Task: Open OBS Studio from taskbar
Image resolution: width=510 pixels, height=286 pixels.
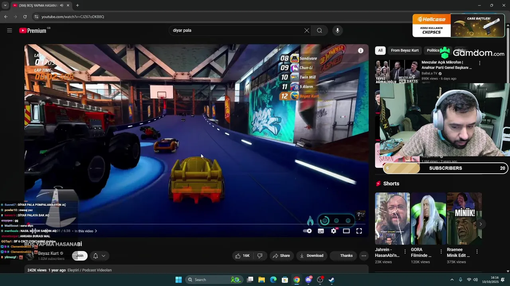Action: point(320,280)
